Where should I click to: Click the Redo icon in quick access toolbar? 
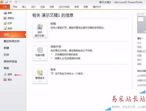tap(16, 2)
